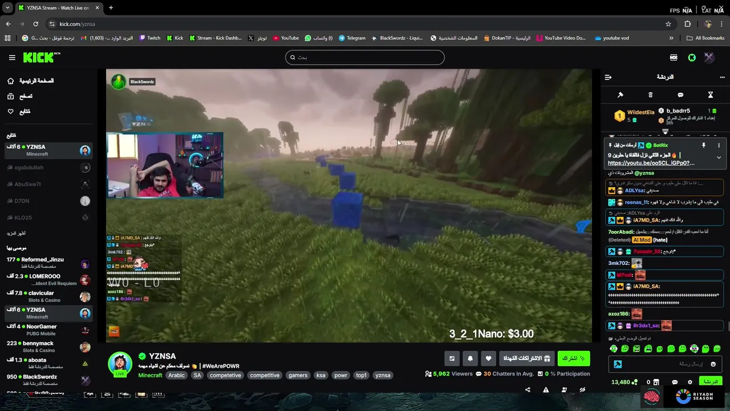This screenshot has width=730, height=411.
Task: Click the chat message input field
Action: 665,364
